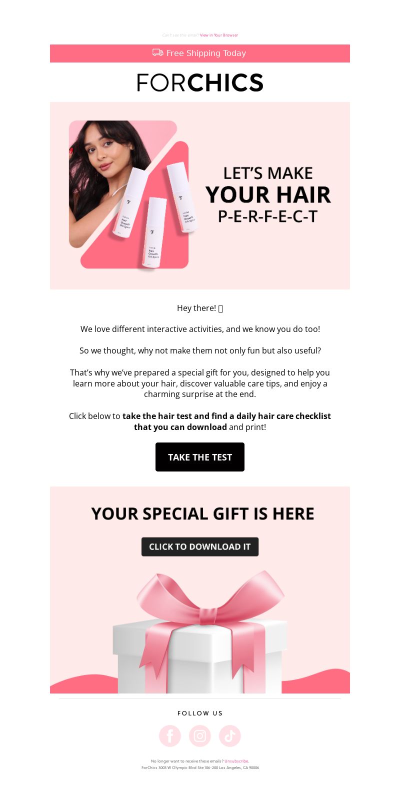The width and height of the screenshot is (400, 795).
Task: Click the Free Shipping Today banner text
Action: [x=206, y=53]
